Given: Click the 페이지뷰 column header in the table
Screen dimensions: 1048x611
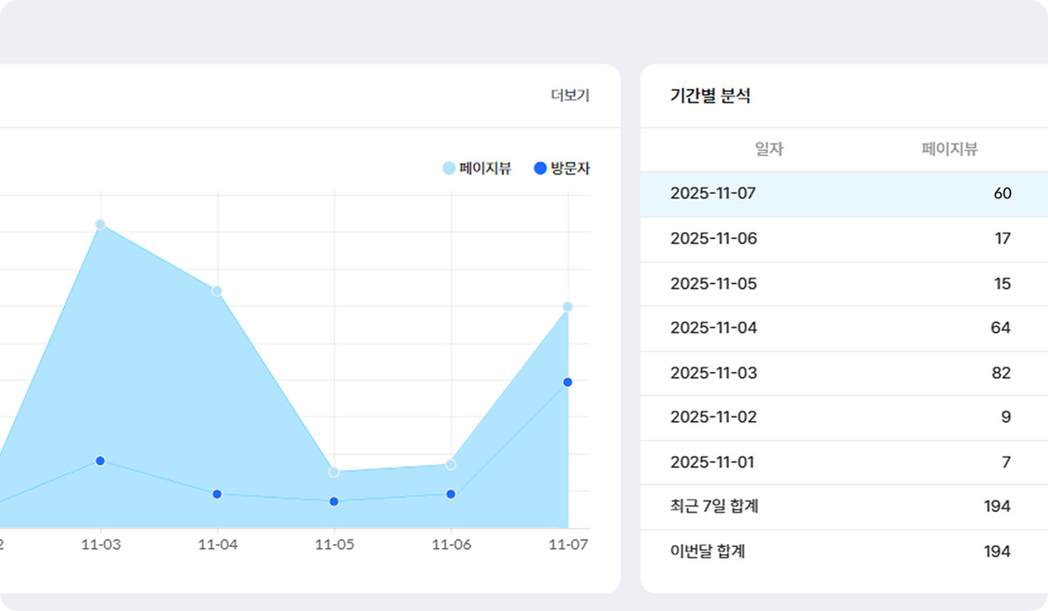Looking at the screenshot, I should (x=950, y=149).
